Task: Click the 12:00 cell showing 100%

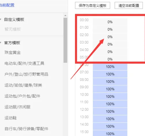Action: point(110,111)
